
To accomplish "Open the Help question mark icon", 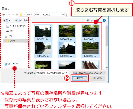I will (x=104, y=20).
